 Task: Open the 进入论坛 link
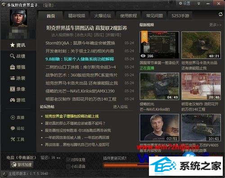point(120,107)
